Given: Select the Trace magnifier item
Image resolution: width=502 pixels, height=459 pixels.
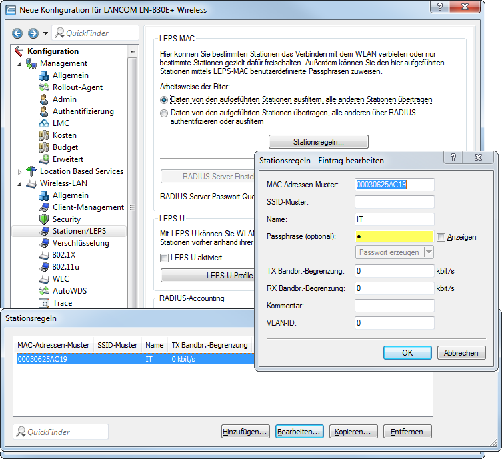Looking at the screenshot, I should click(63, 303).
